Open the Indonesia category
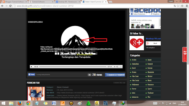 tap(135, 97)
